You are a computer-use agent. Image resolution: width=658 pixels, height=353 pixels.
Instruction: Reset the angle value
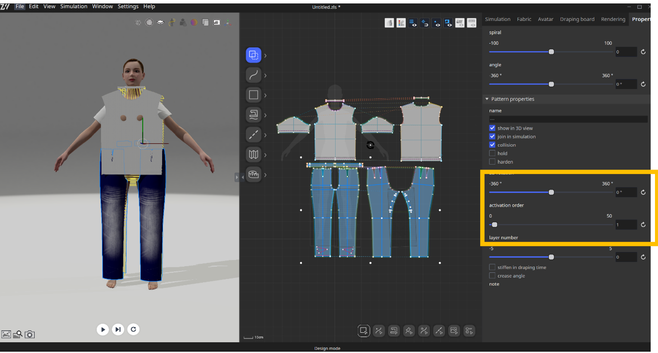point(643,84)
